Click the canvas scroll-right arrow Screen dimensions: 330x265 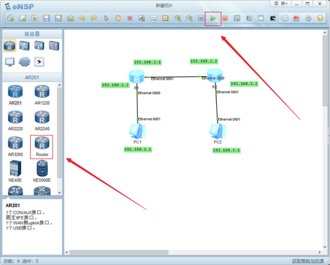pyautogui.click(x=320, y=252)
